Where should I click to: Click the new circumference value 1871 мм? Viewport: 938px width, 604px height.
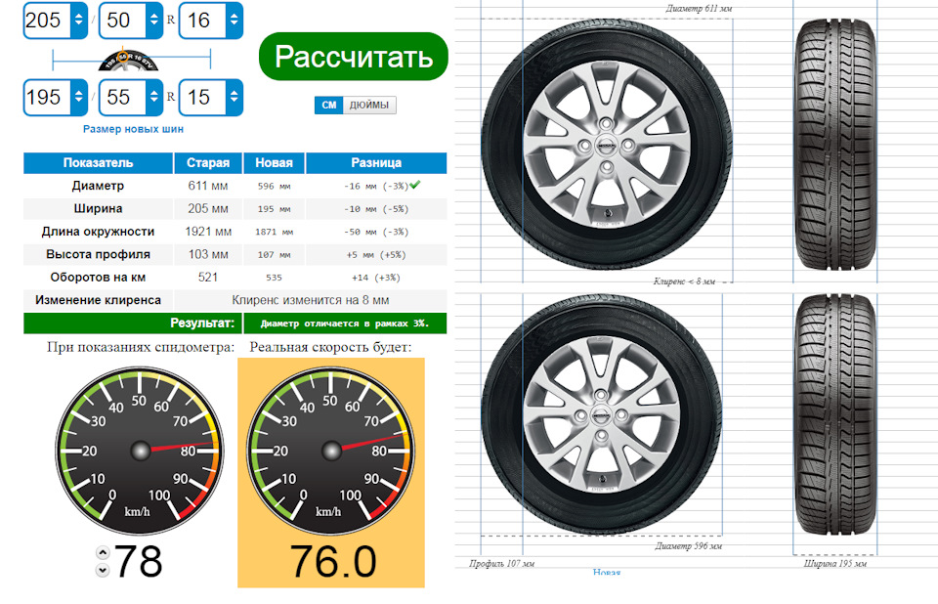tap(274, 232)
